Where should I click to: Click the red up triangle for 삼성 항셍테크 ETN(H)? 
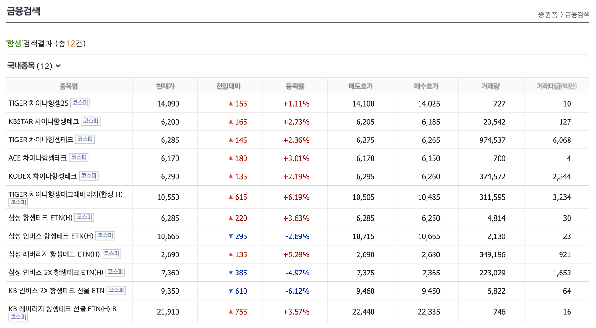click(230, 218)
